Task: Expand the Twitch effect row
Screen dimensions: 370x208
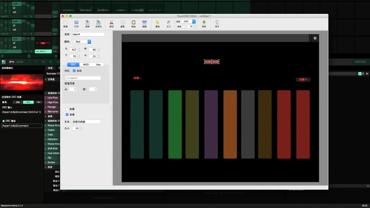Action: pyautogui.click(x=46, y=130)
